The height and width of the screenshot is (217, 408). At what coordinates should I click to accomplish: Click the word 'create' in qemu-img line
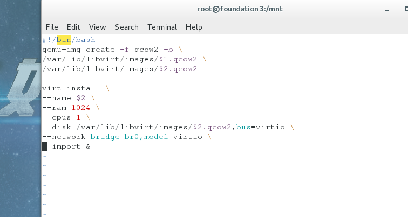pos(100,50)
